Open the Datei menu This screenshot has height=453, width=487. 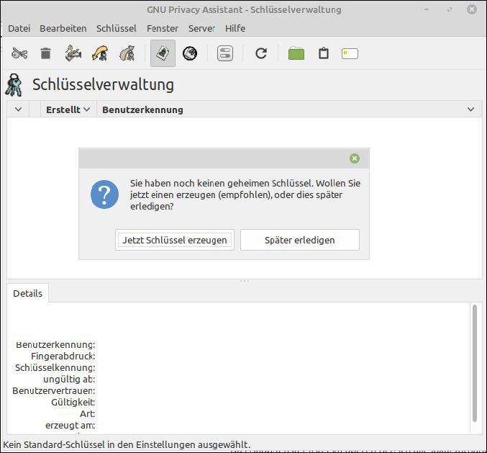pyautogui.click(x=19, y=28)
